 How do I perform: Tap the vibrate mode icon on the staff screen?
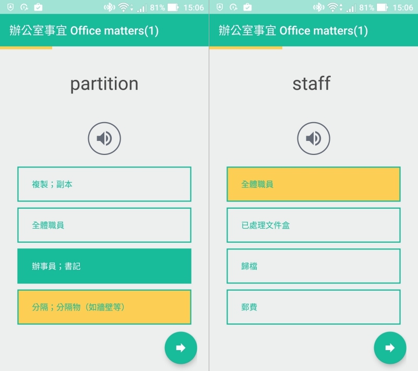pyautogui.click(x=319, y=7)
